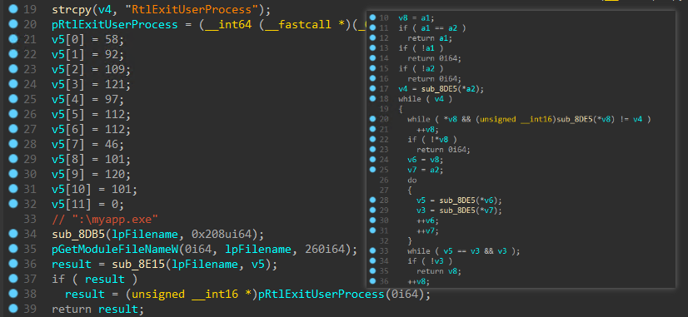Click blue dot beside popup's v4 = sub_8DE5(*a2) line
Viewport: 688px width, 317px height.
pyautogui.click(x=372, y=88)
